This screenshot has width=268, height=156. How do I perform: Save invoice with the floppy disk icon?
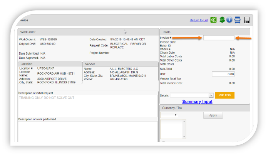point(247,20)
